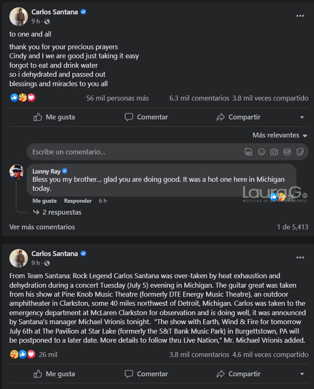Click Compartir on the second post
Screen dimensions: 314x389
(x=238, y=374)
